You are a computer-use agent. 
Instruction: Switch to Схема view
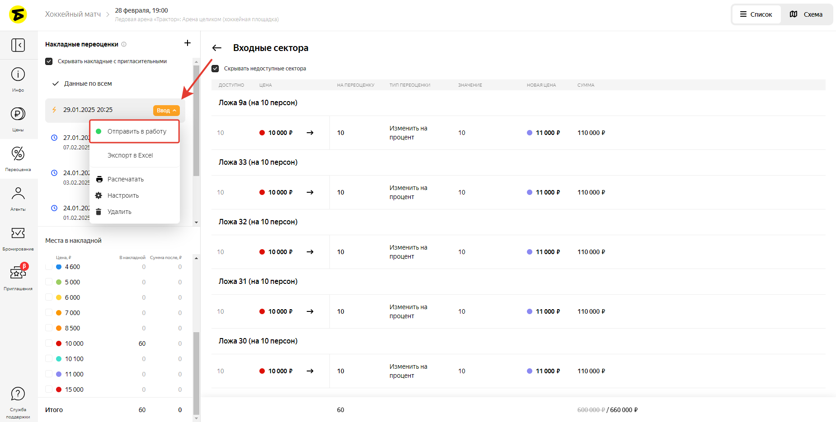click(806, 14)
